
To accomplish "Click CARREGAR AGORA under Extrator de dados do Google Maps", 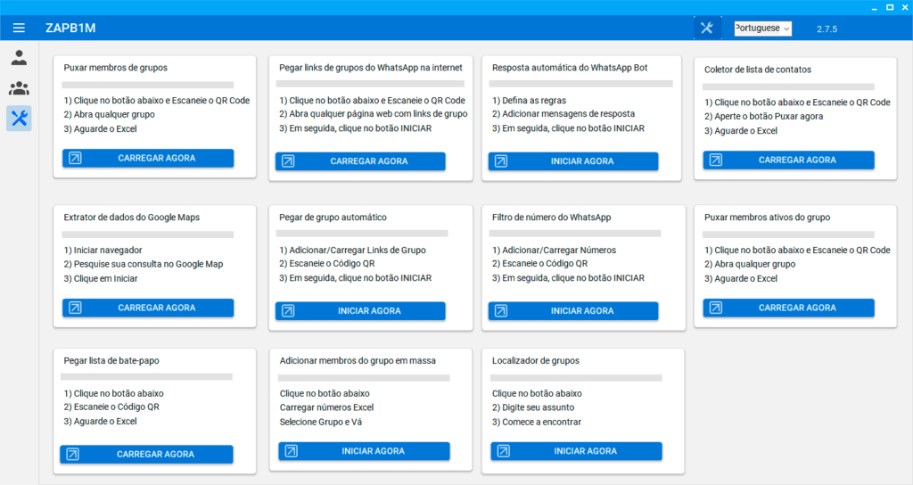I will point(156,308).
